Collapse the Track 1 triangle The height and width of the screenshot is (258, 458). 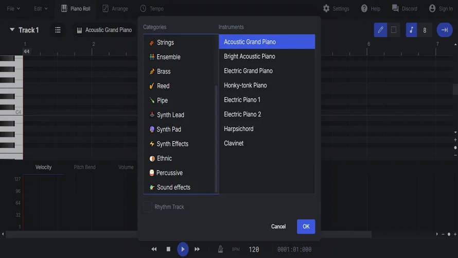tap(12, 29)
